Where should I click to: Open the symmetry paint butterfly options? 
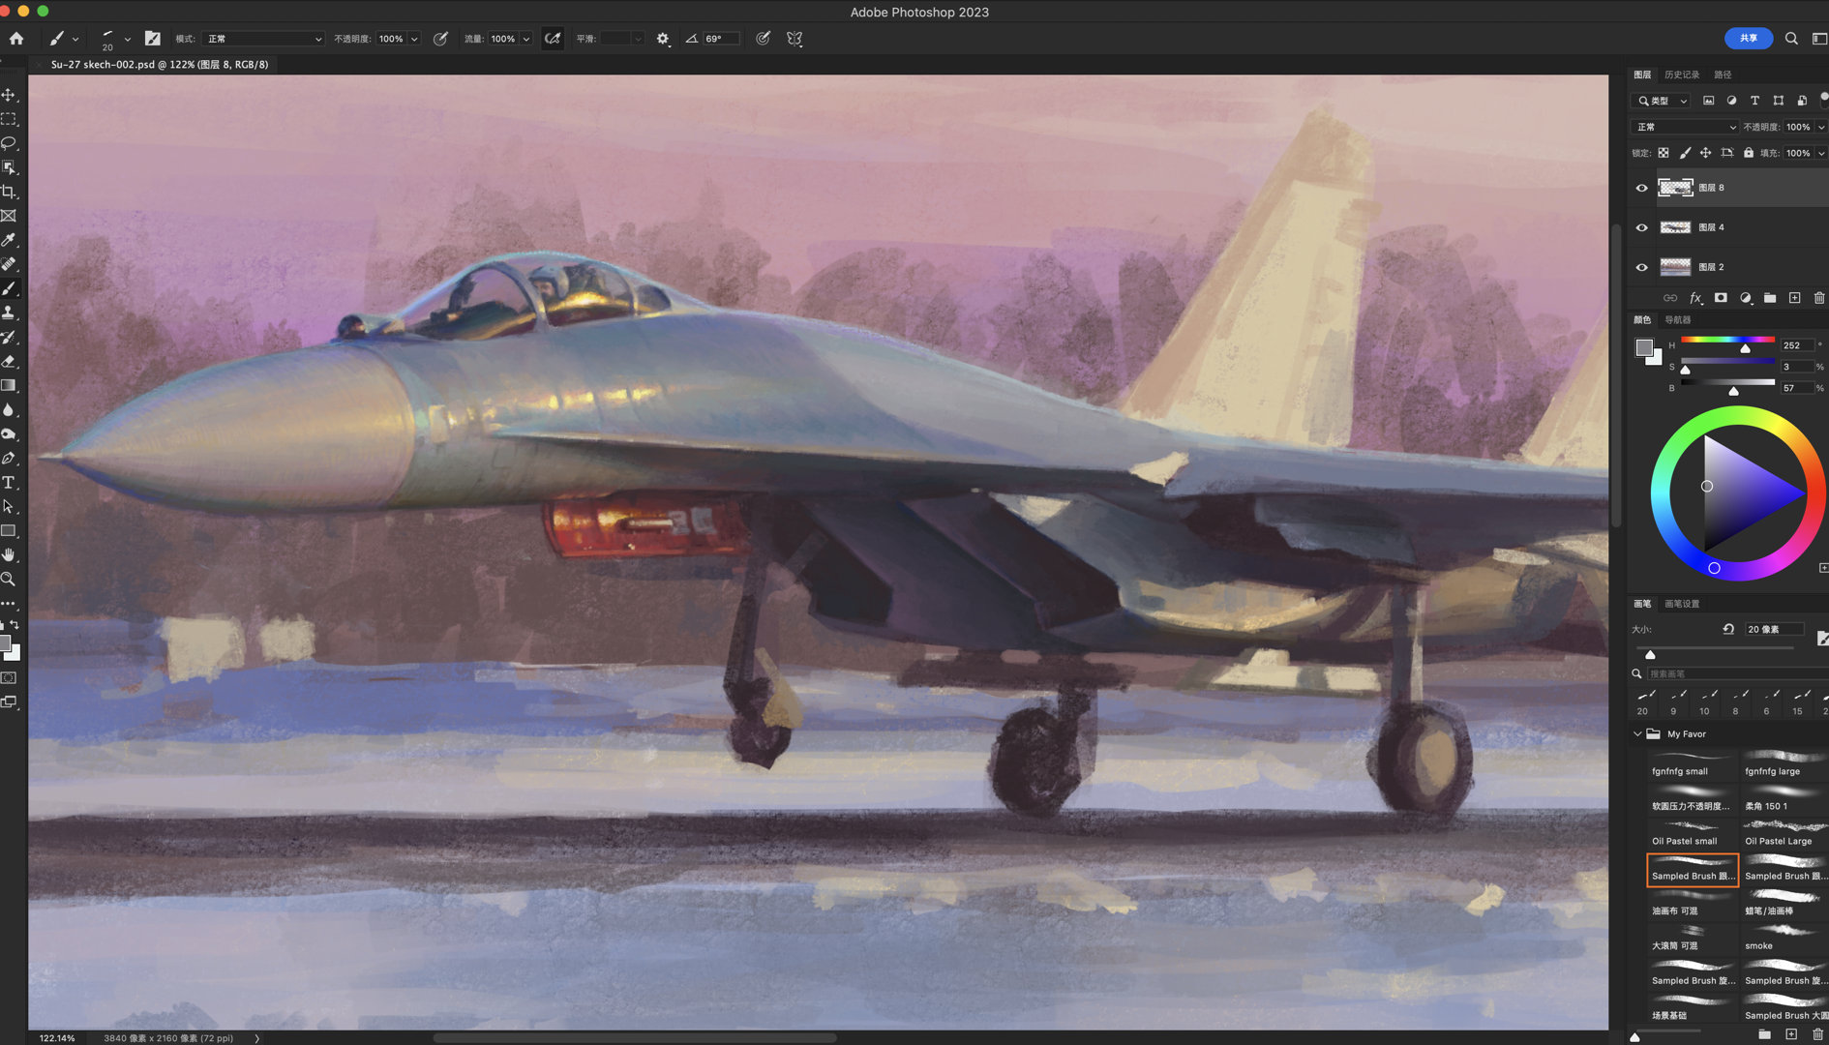[x=795, y=39]
